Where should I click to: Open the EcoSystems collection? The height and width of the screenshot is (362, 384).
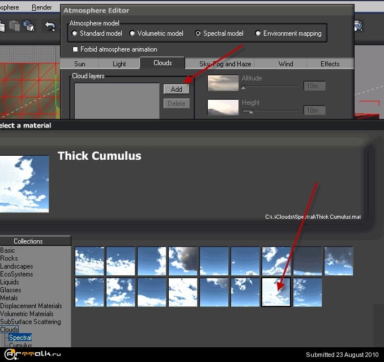[16, 274]
